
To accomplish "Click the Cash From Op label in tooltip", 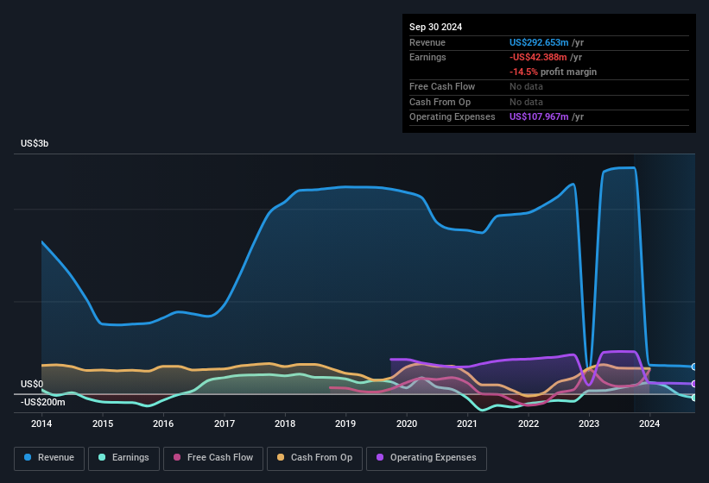I will click(440, 102).
